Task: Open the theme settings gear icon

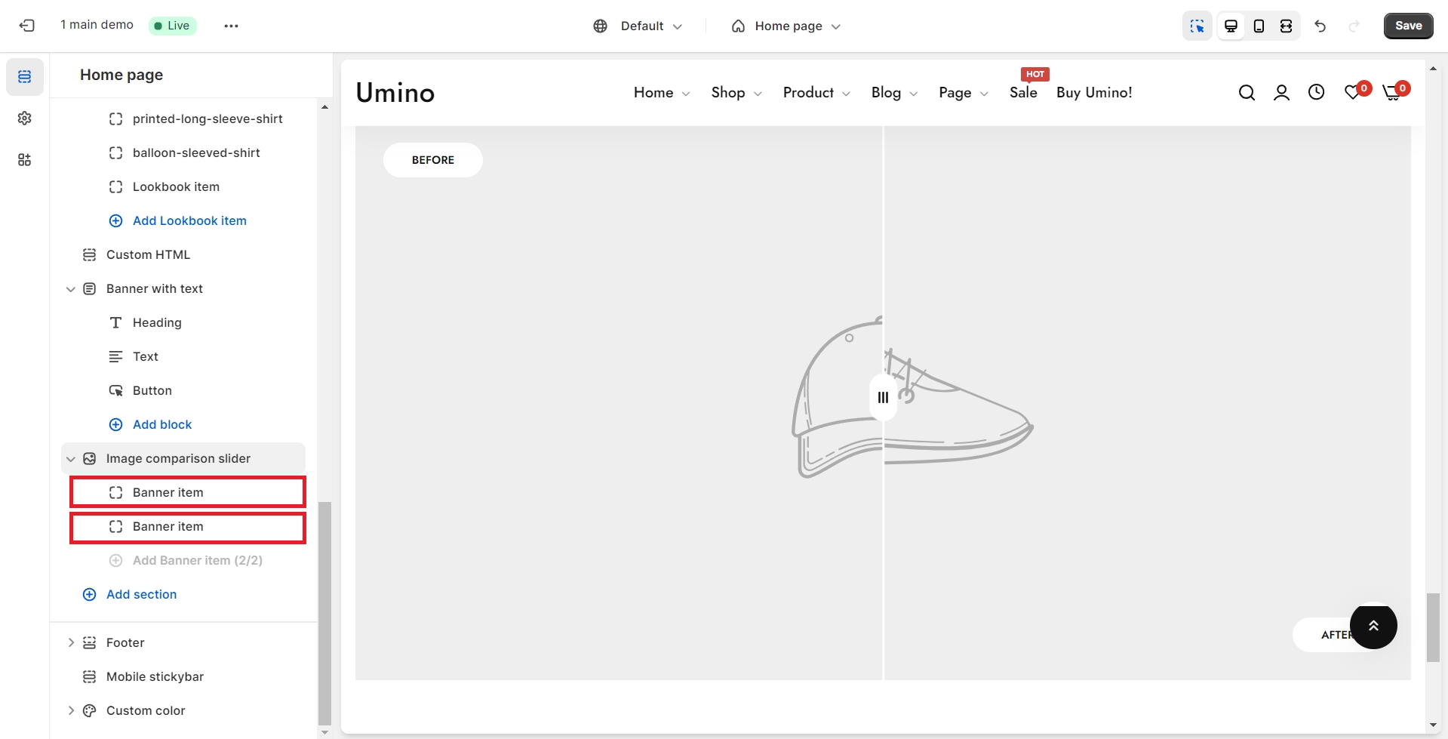Action: [25, 119]
